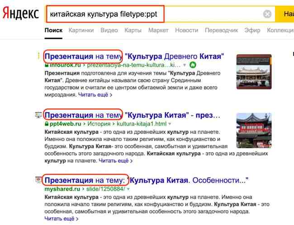The height and width of the screenshot is (225, 294).
Task: Click Читать ещё in the infourok result
Action: [95, 95]
